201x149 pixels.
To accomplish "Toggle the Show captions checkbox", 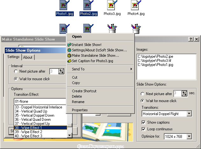I will (143, 122).
